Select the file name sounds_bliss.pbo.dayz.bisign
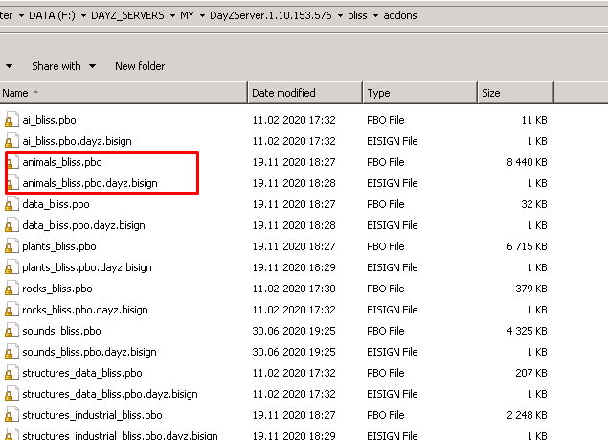The width and height of the screenshot is (608, 440). pos(90,352)
